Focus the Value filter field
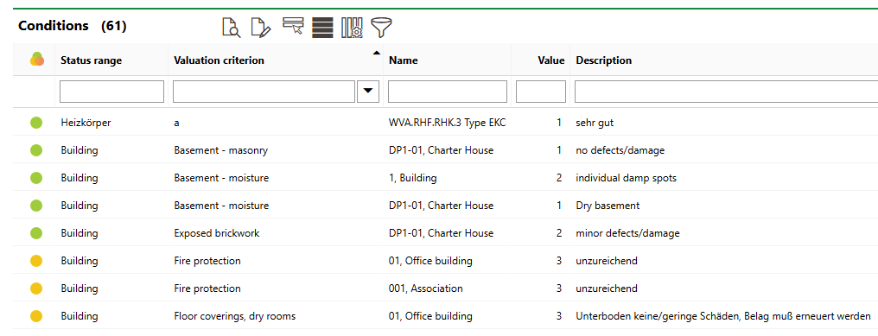This screenshot has height=336, width=878. tap(541, 92)
